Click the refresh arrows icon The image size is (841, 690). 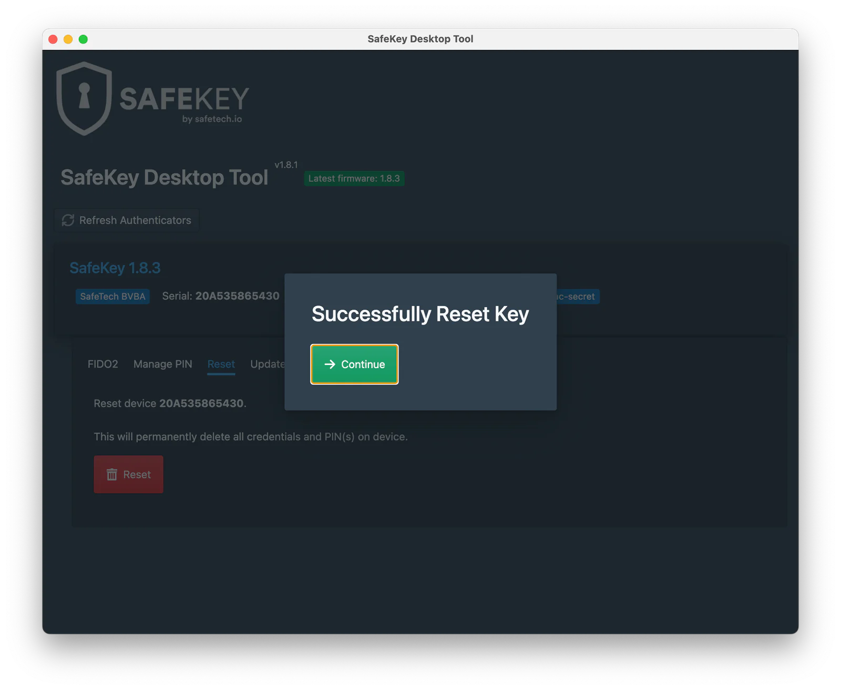click(x=68, y=220)
